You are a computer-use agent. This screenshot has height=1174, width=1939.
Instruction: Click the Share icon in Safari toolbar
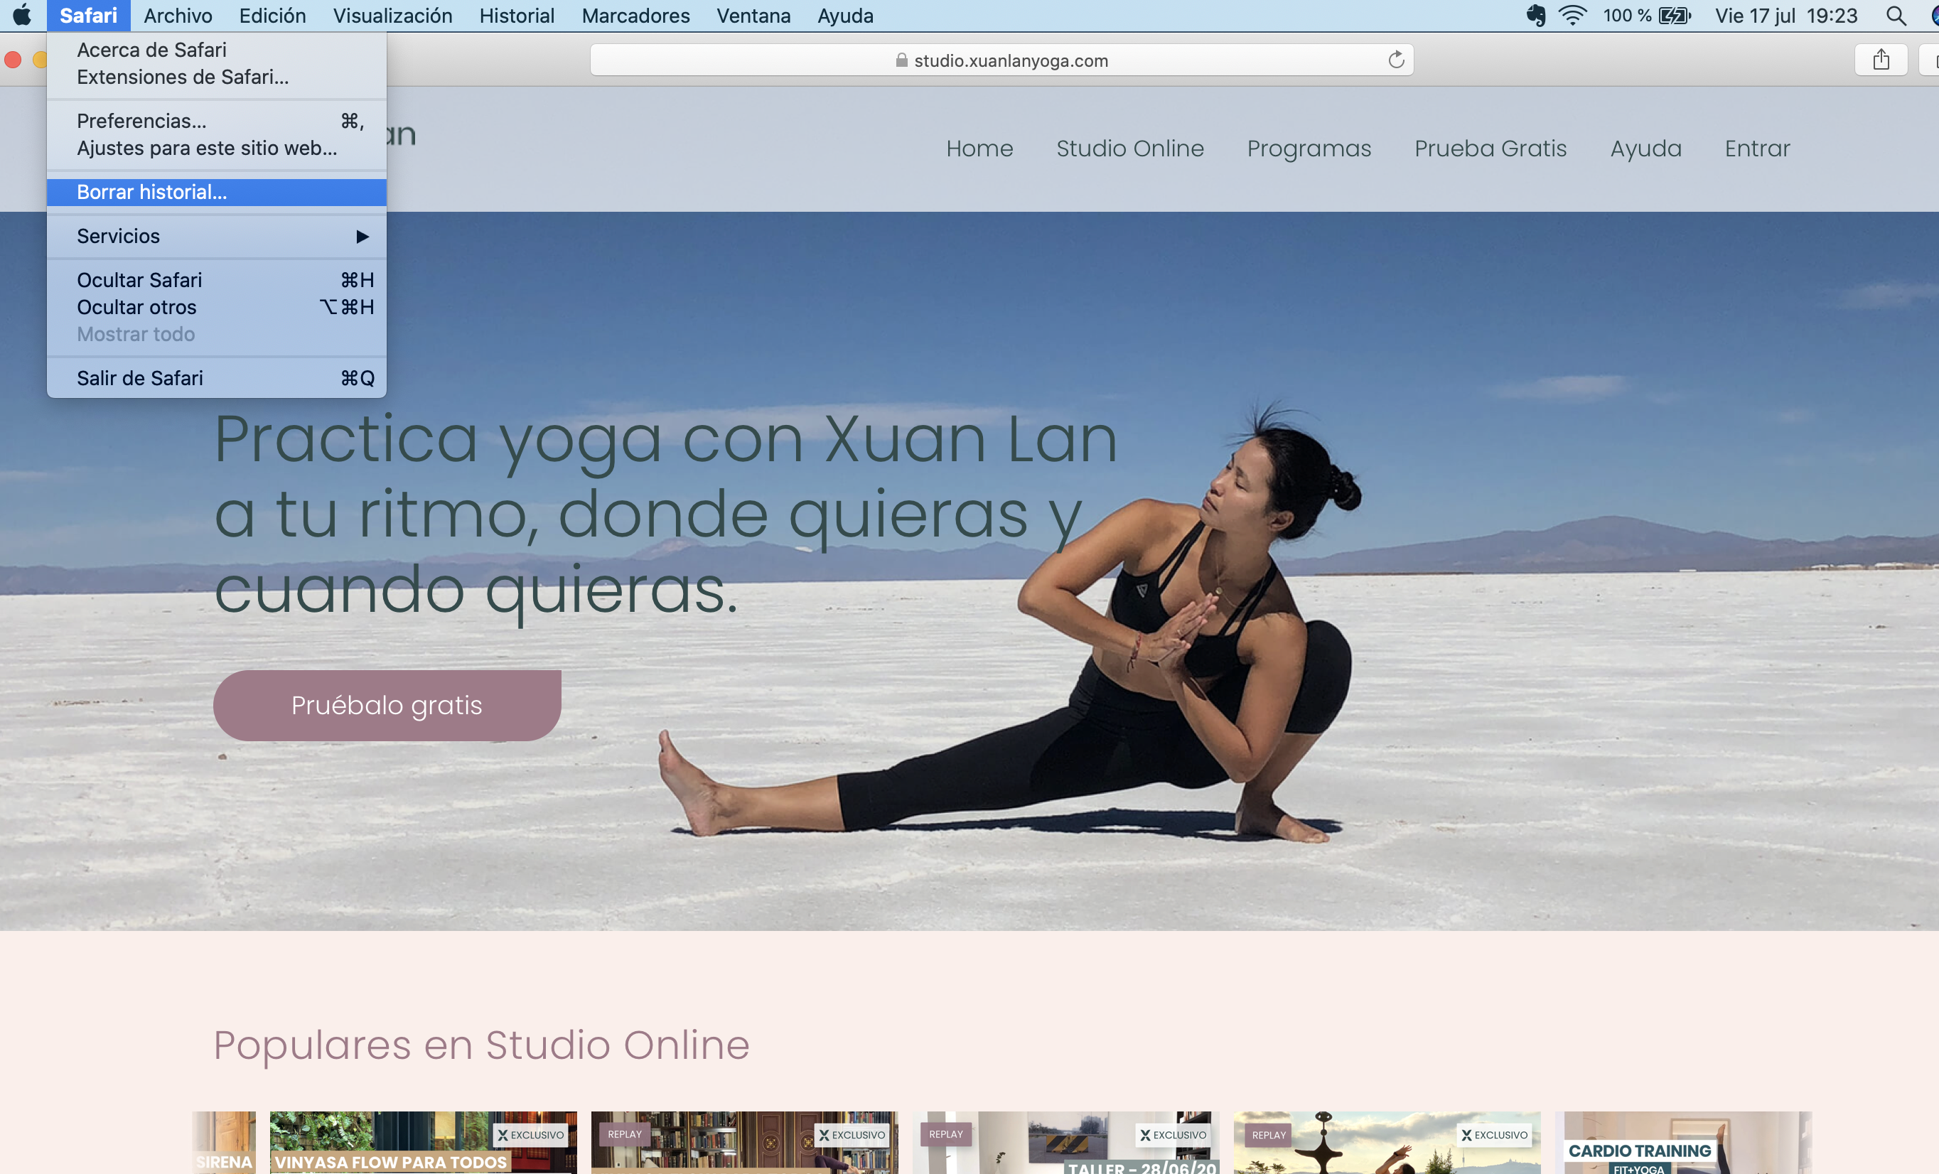[x=1881, y=60]
